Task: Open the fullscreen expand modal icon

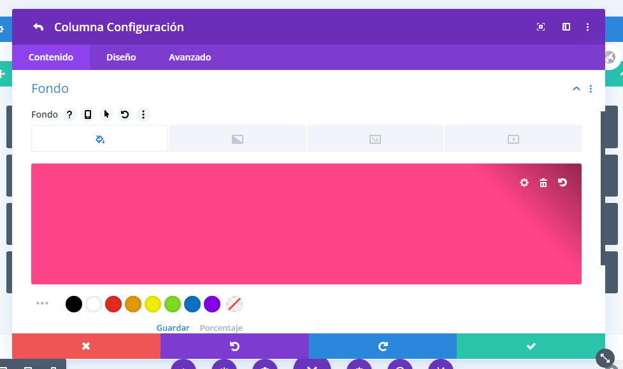Action: (x=541, y=27)
